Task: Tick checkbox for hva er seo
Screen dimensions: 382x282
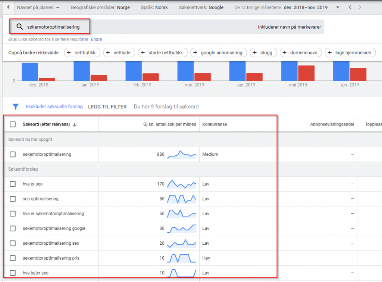Action: tap(13, 184)
